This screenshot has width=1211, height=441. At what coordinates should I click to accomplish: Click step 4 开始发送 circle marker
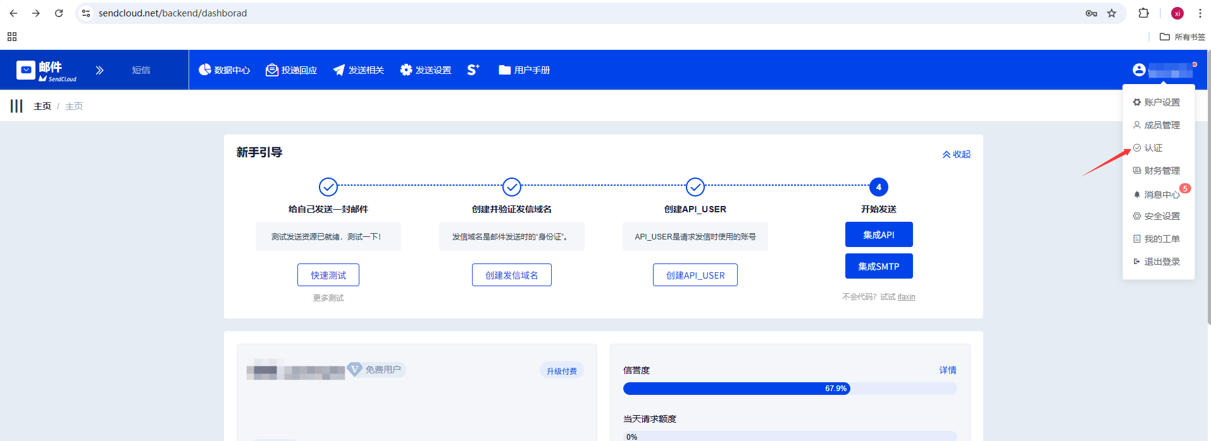click(878, 187)
